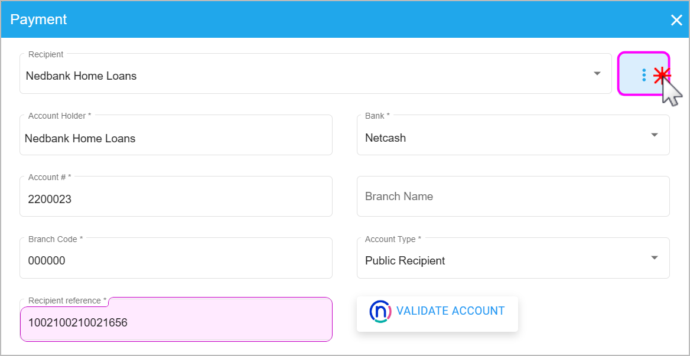
Task: Select the Nedbank Home Loans recipient value
Action: pos(82,76)
